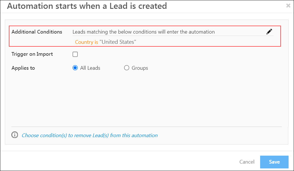
Task: Click the Trigger on Import label
Action: 32,54
